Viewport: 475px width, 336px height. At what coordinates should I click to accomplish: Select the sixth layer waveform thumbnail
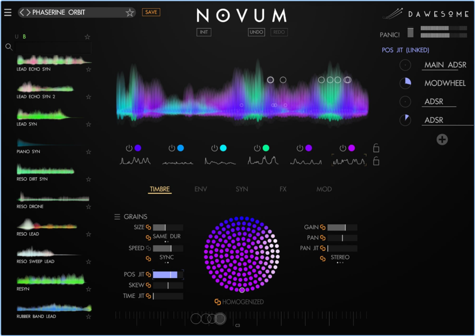(x=349, y=161)
